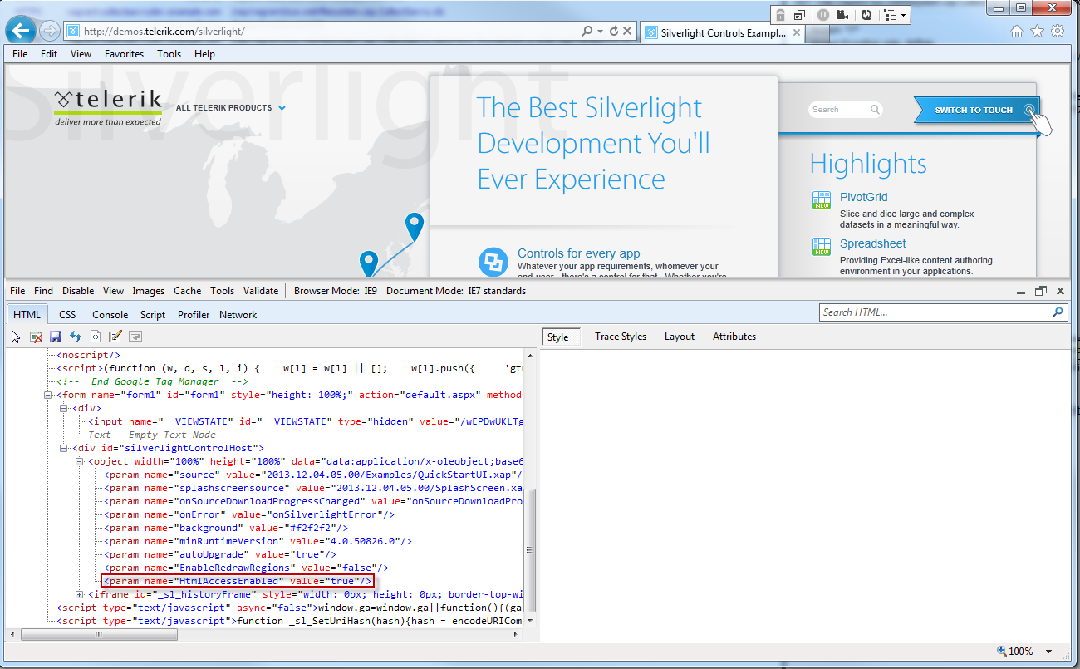The height and width of the screenshot is (669, 1080).
Task: Collapse the form1 tree node
Action: click(48, 396)
